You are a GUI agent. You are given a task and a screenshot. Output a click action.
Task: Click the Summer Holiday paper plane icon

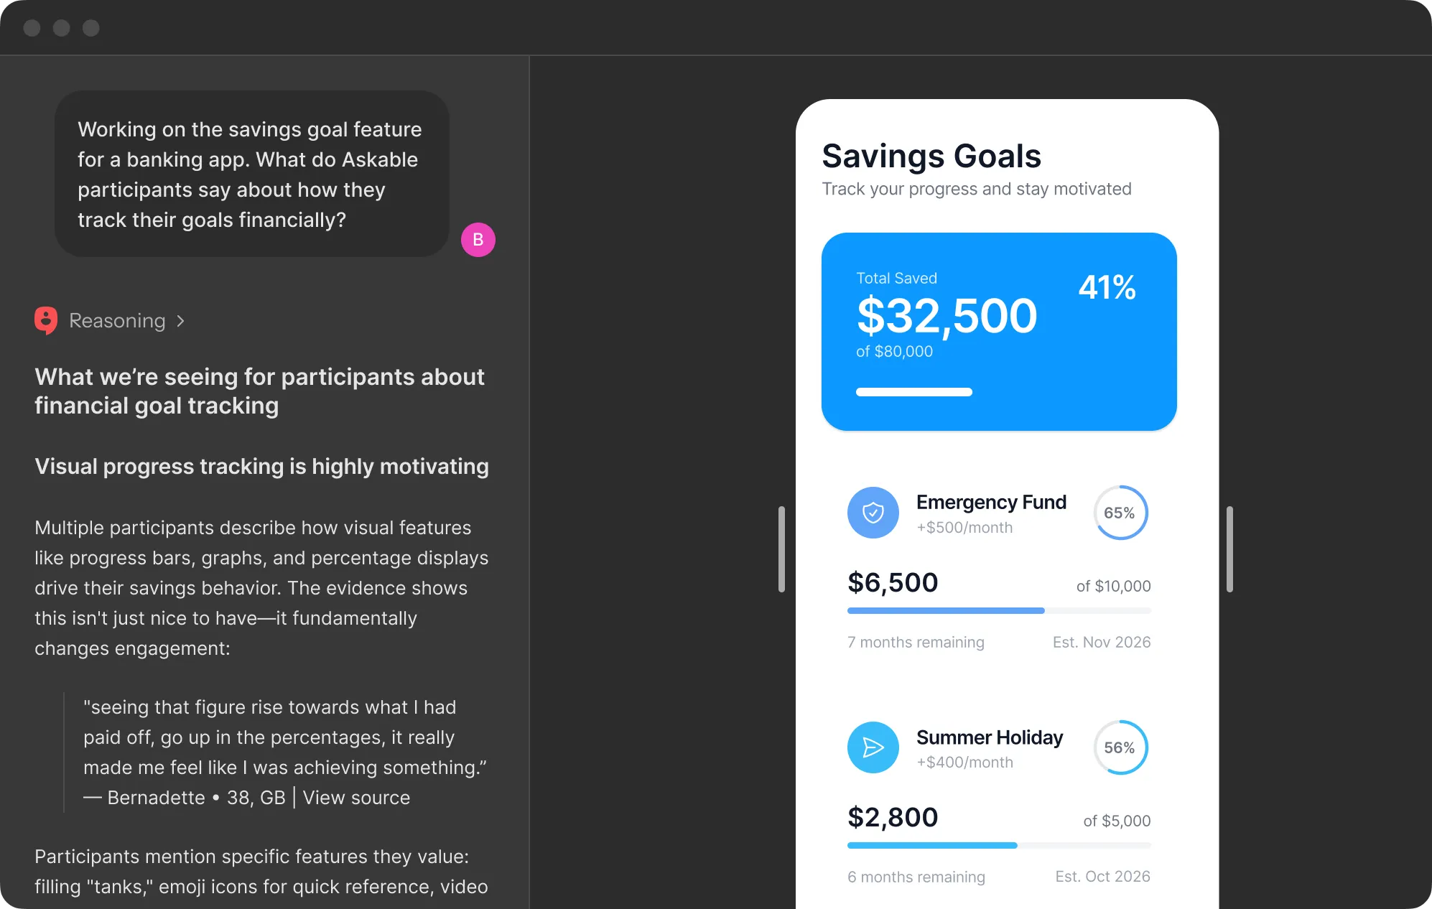(873, 747)
